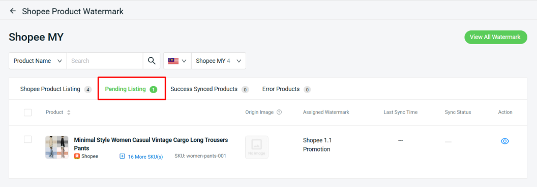537x187 pixels.
Task: Click the eye preview icon in Action column
Action: point(505,141)
